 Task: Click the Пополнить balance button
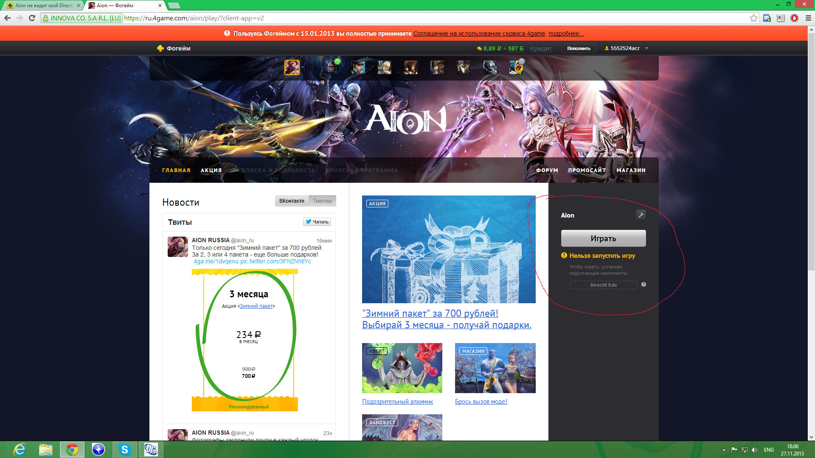pyautogui.click(x=579, y=48)
